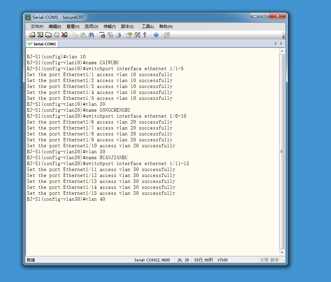Click the 'name GONGCHENGBU' line
This screenshot has height=282, width=331.
[78, 110]
